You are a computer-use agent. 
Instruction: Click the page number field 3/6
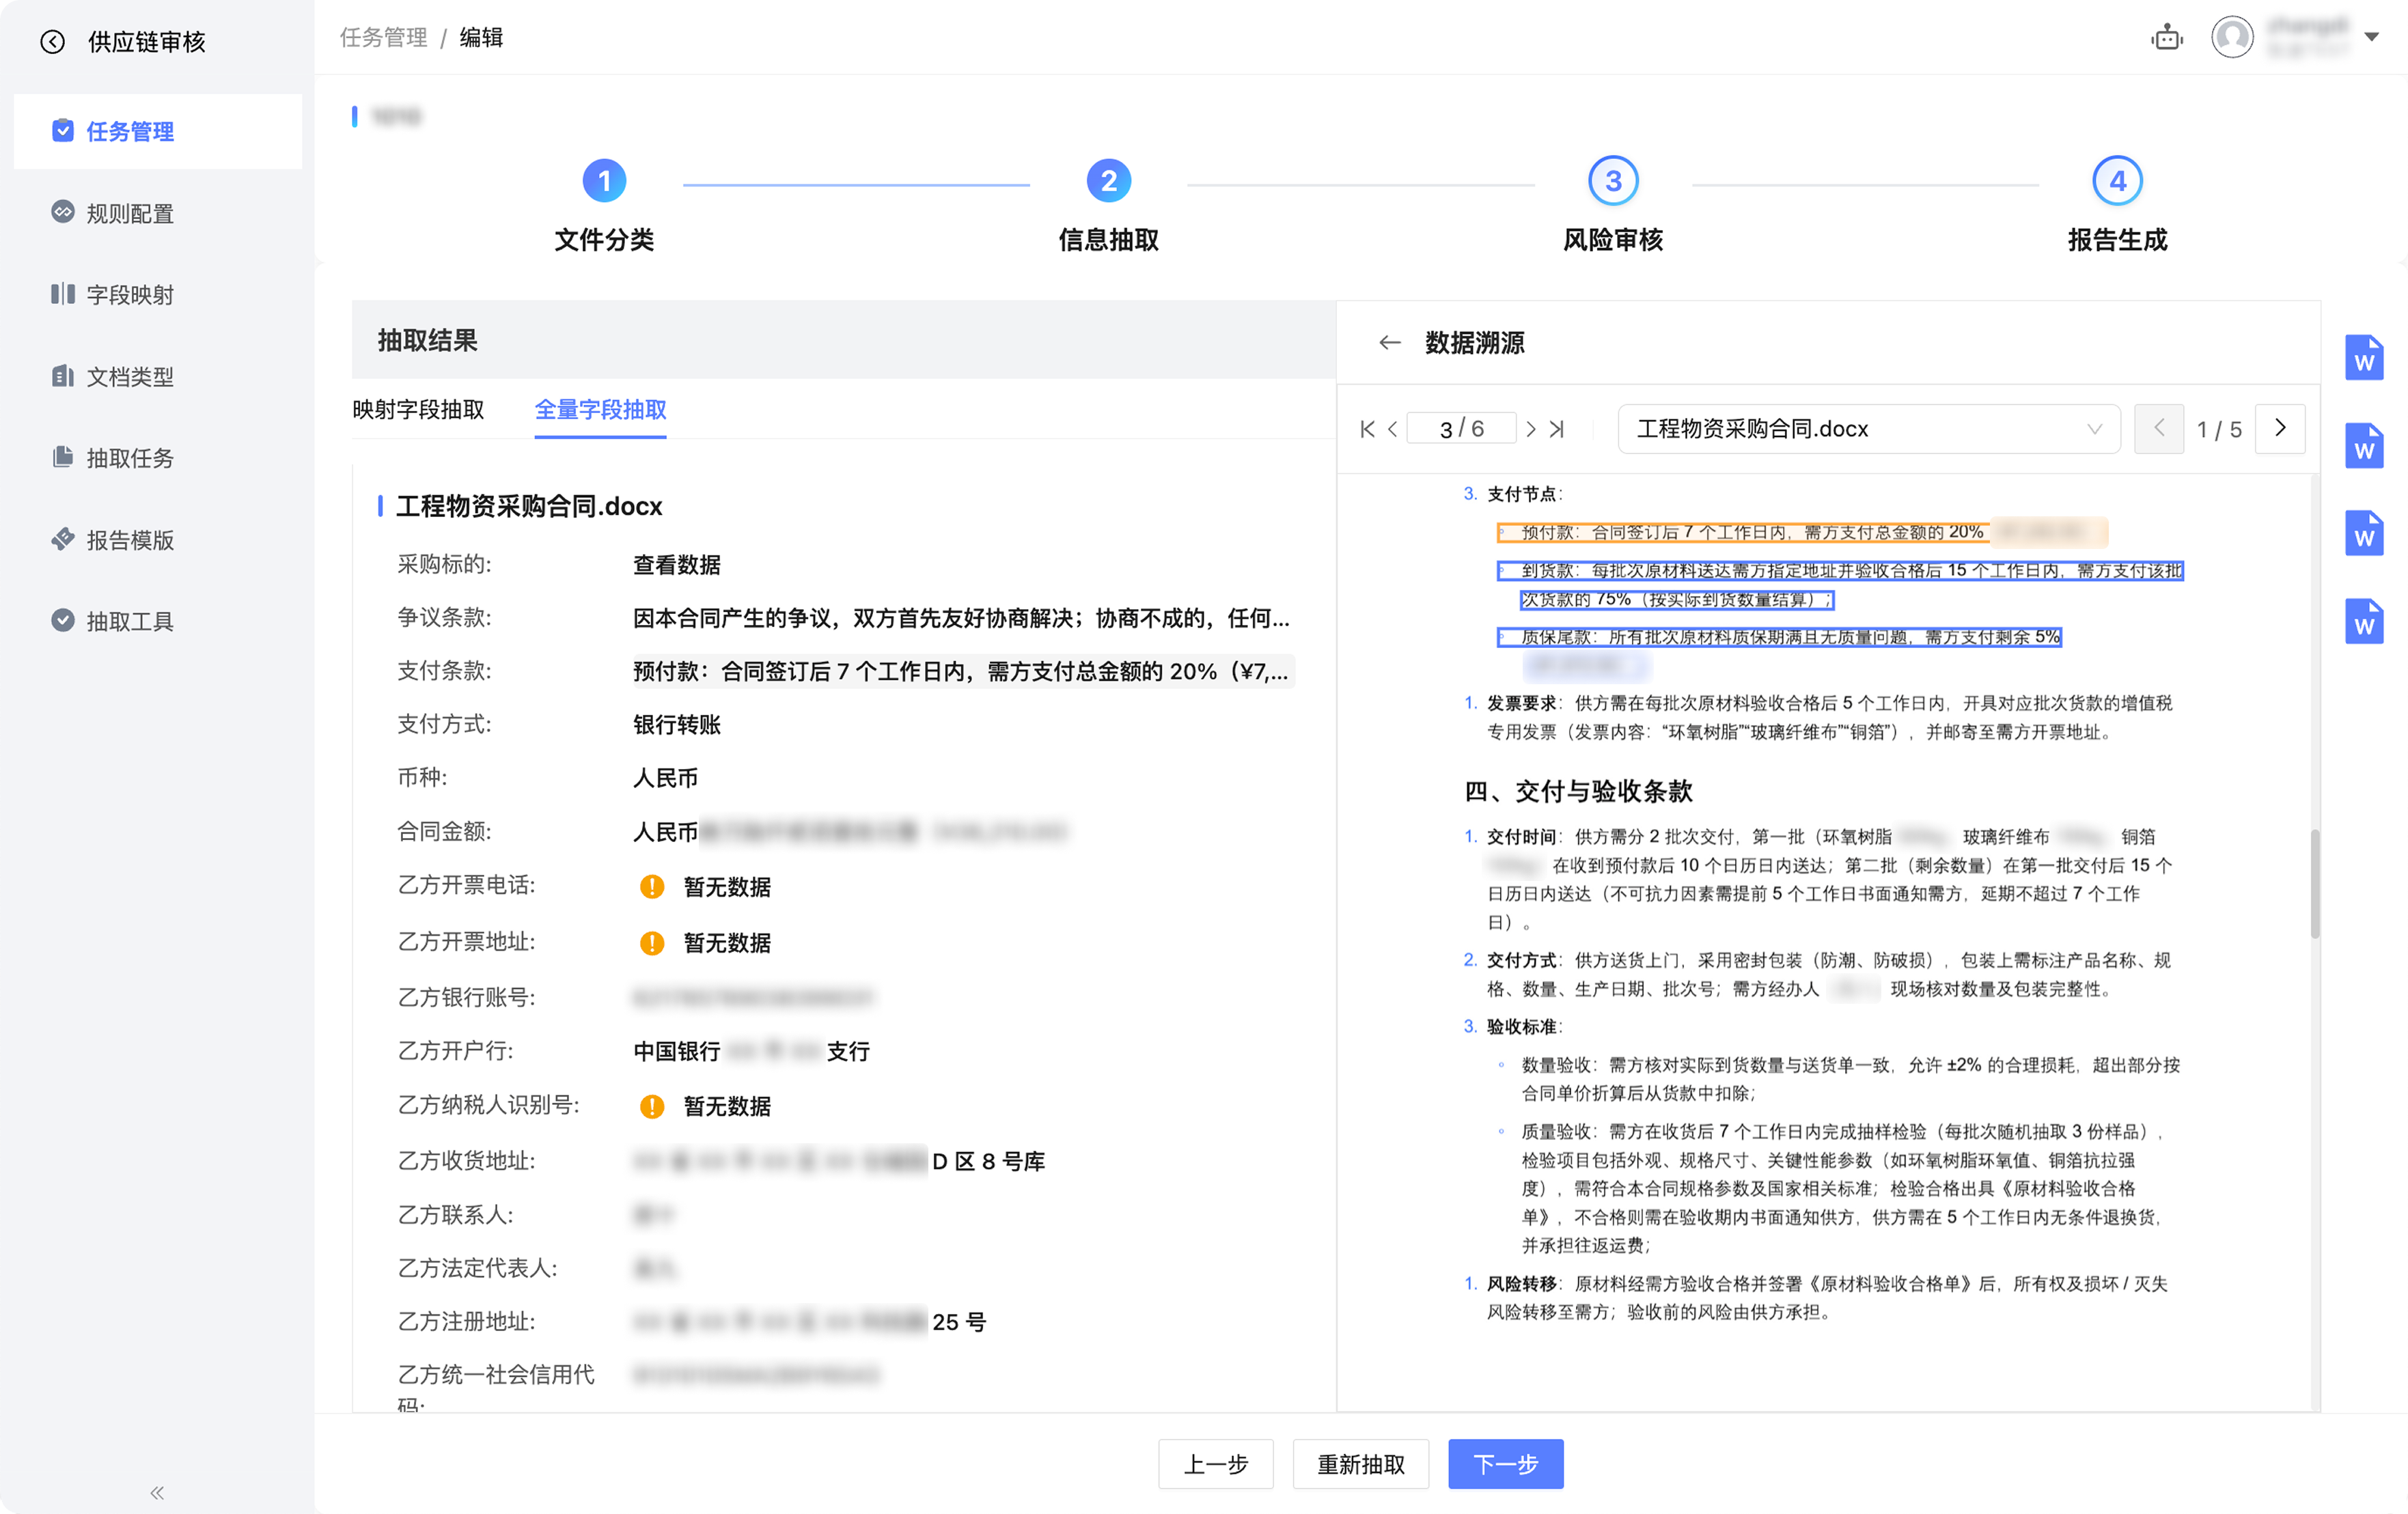pos(1461,428)
